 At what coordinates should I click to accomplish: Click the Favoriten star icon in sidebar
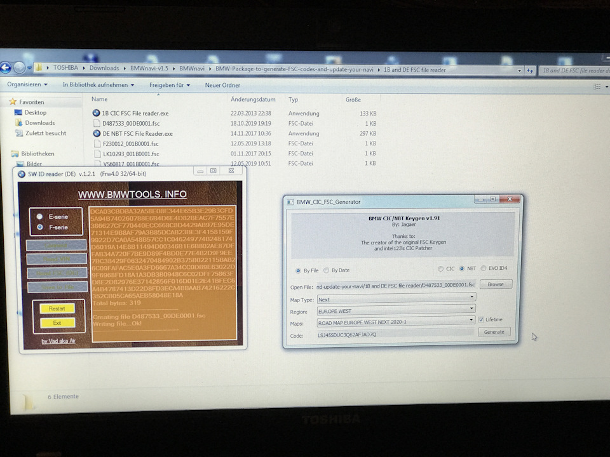click(13, 102)
